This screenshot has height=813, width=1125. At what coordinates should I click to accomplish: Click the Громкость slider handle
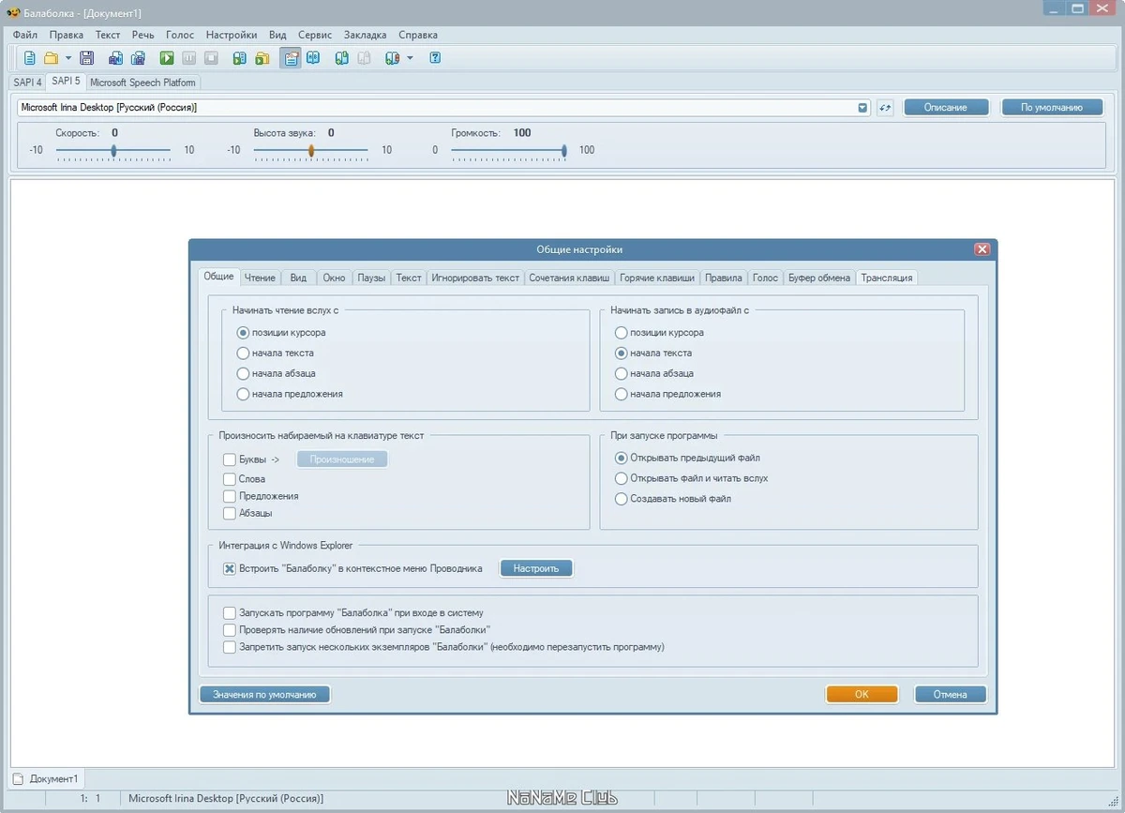click(x=563, y=150)
